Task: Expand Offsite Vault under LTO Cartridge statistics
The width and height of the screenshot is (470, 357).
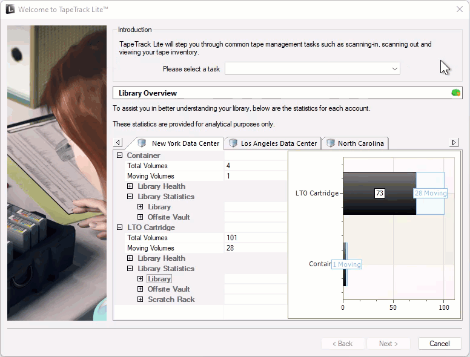Action: click(x=141, y=289)
